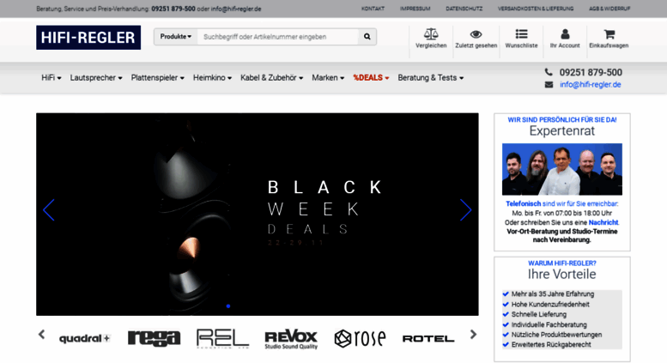Viewport: 667px width, 363px height.
Task: Open the Expertenrat team photo
Action: pyautogui.click(x=562, y=169)
